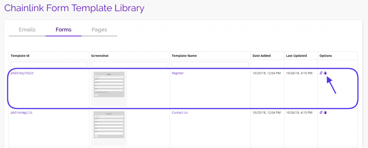
Task: Click the link icon in Contact Us row
Action: 321,113
